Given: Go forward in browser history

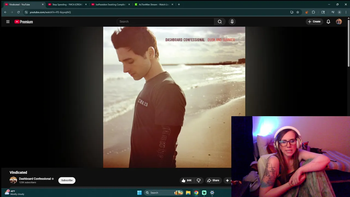Looking at the screenshot, I should point(12,12).
